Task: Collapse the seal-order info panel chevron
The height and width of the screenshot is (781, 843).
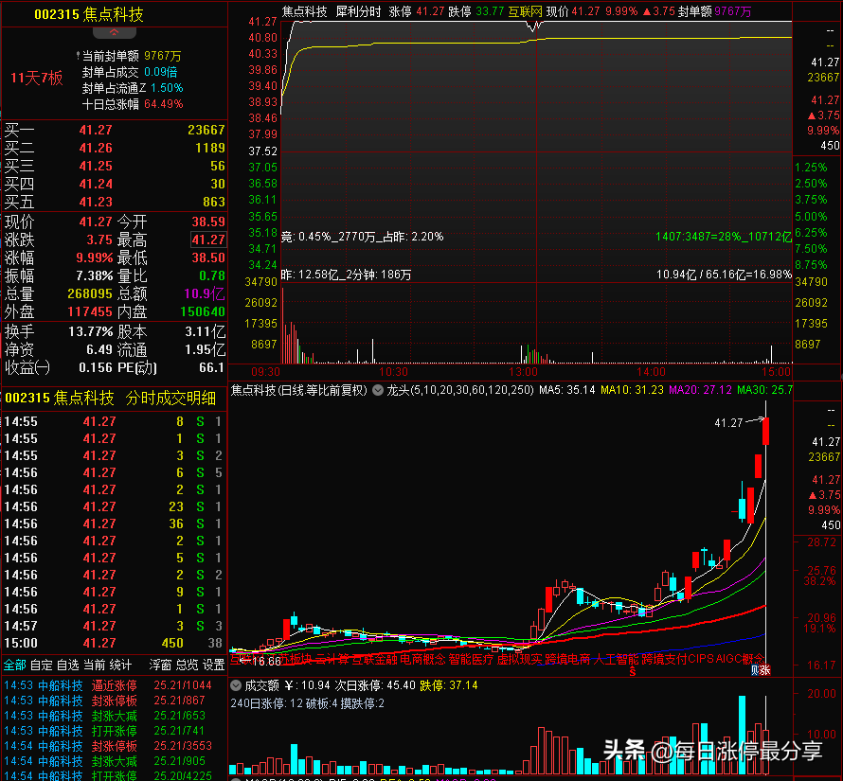Action: [x=114, y=32]
